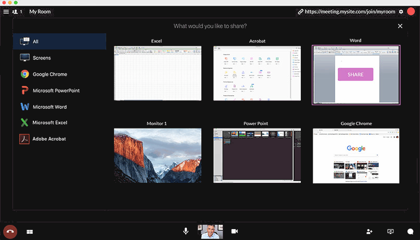
Task: Close the share dialog
Action: pos(400,26)
